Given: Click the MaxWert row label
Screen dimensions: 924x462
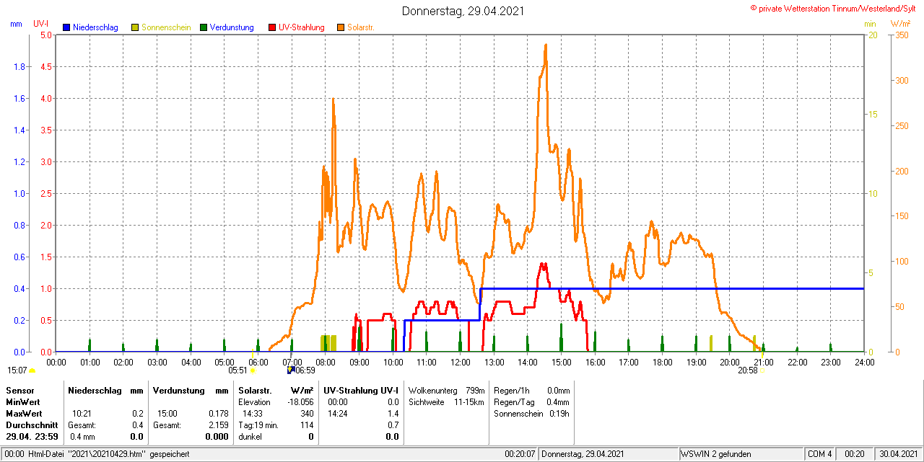Looking at the screenshot, I should click(x=24, y=414).
